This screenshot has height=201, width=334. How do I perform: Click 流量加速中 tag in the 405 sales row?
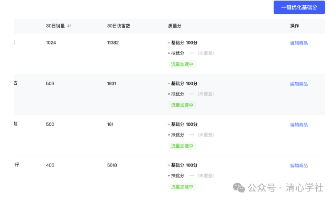pos(182,187)
